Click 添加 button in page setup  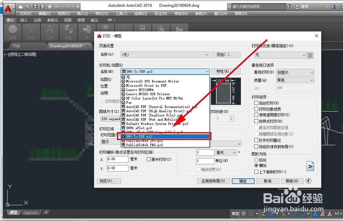click(x=226, y=54)
